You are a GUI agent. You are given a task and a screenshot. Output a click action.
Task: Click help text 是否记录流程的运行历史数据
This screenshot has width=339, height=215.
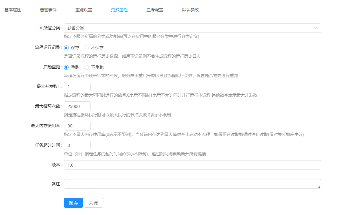click(x=132, y=56)
